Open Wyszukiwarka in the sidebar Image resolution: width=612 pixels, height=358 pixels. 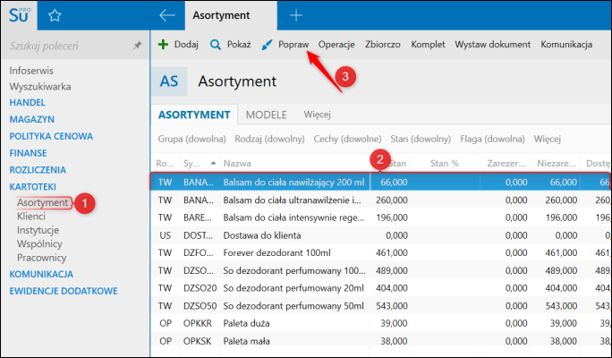pos(40,86)
